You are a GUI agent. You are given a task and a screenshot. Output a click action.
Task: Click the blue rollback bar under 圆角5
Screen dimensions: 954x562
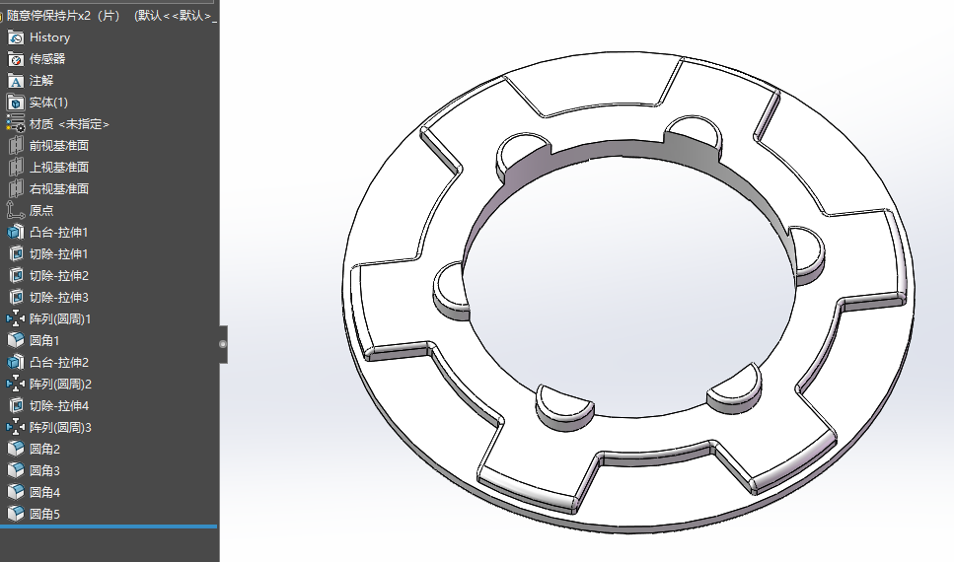(109, 527)
